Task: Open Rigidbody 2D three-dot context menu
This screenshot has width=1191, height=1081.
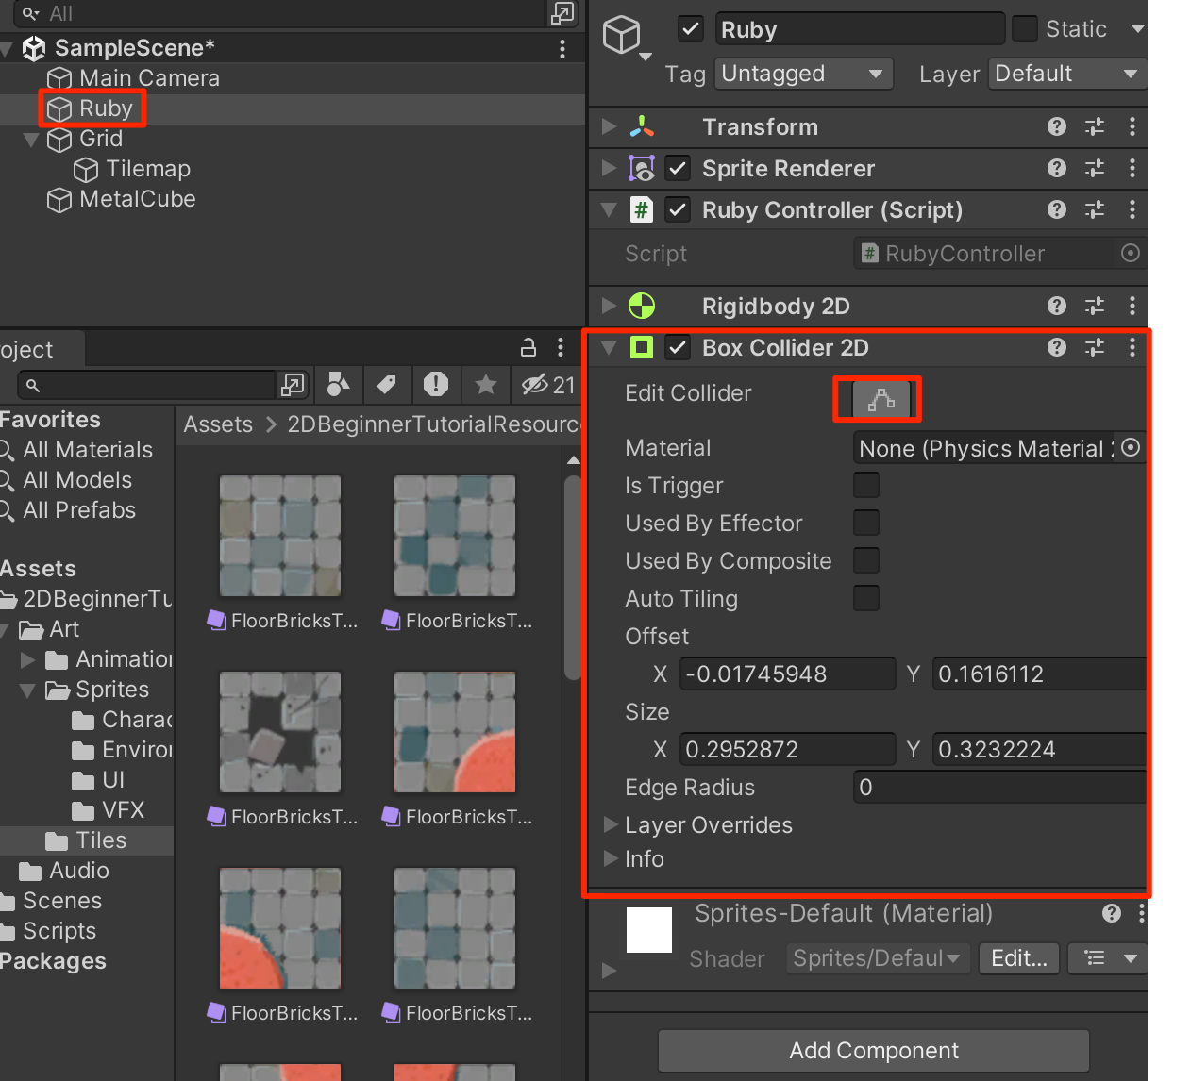Action: point(1132,307)
